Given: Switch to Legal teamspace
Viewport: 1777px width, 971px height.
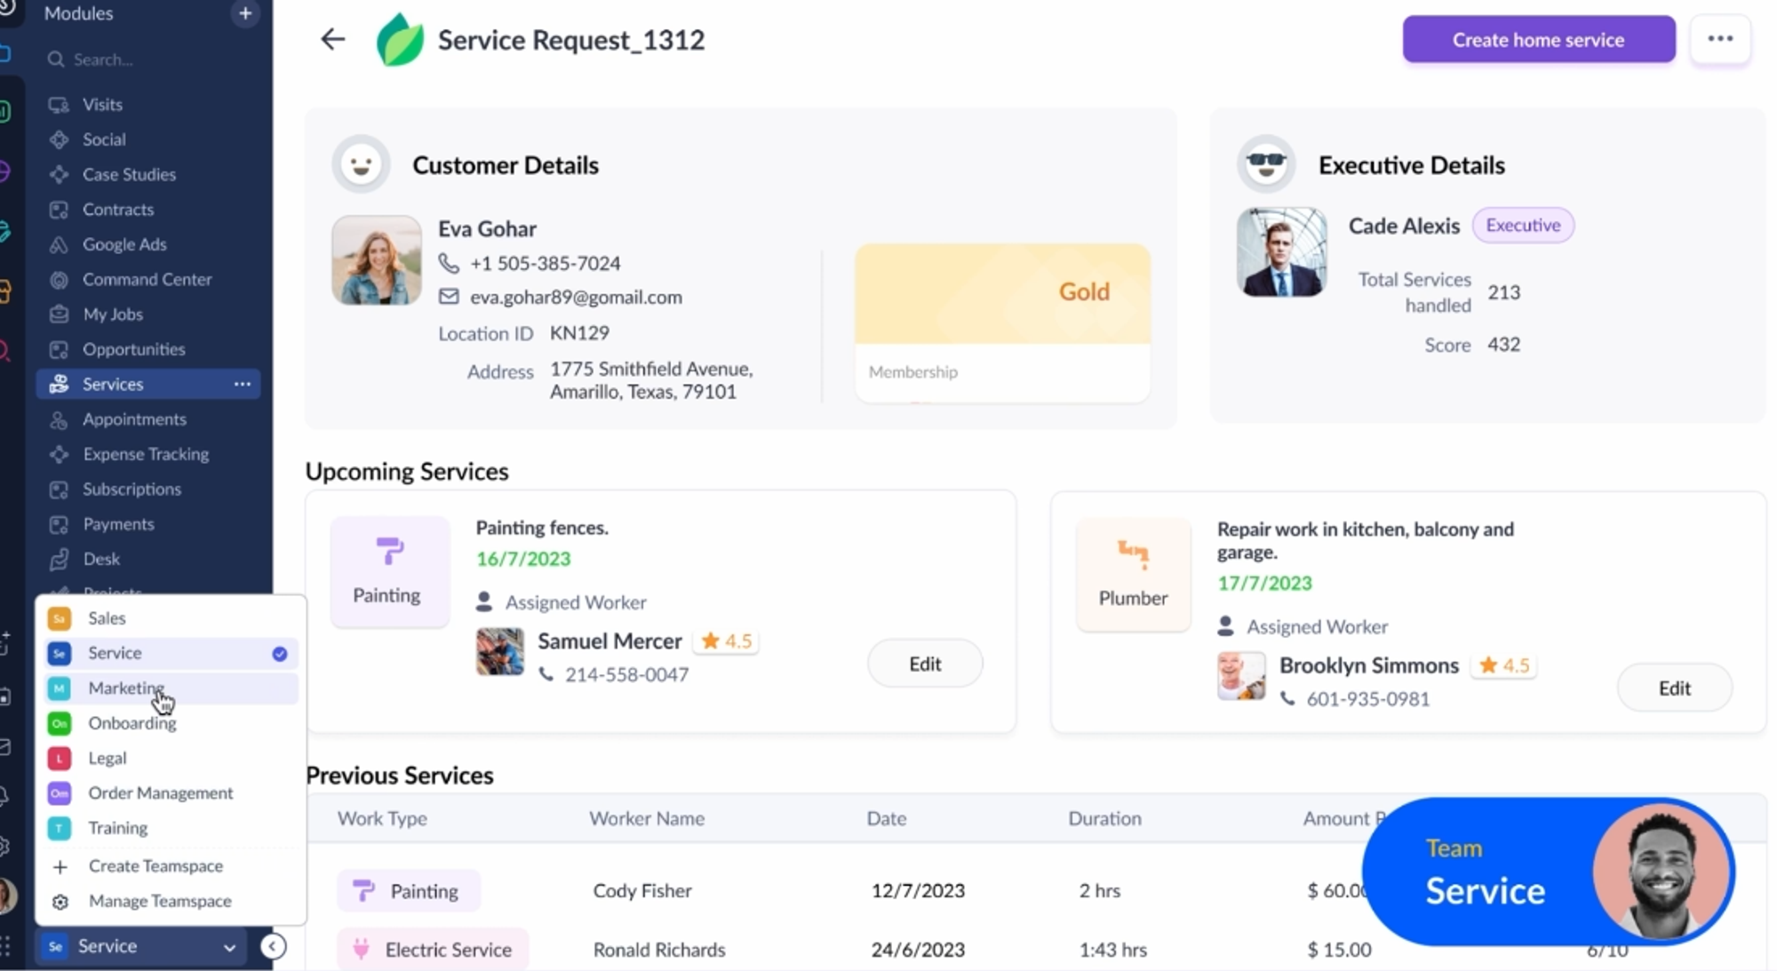Looking at the screenshot, I should coord(171,758).
